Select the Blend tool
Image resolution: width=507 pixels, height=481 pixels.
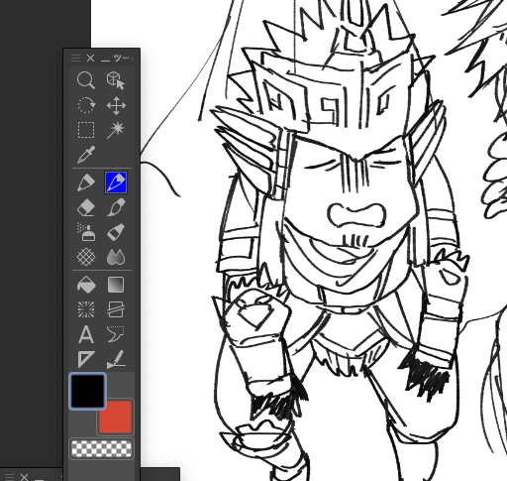click(x=116, y=257)
